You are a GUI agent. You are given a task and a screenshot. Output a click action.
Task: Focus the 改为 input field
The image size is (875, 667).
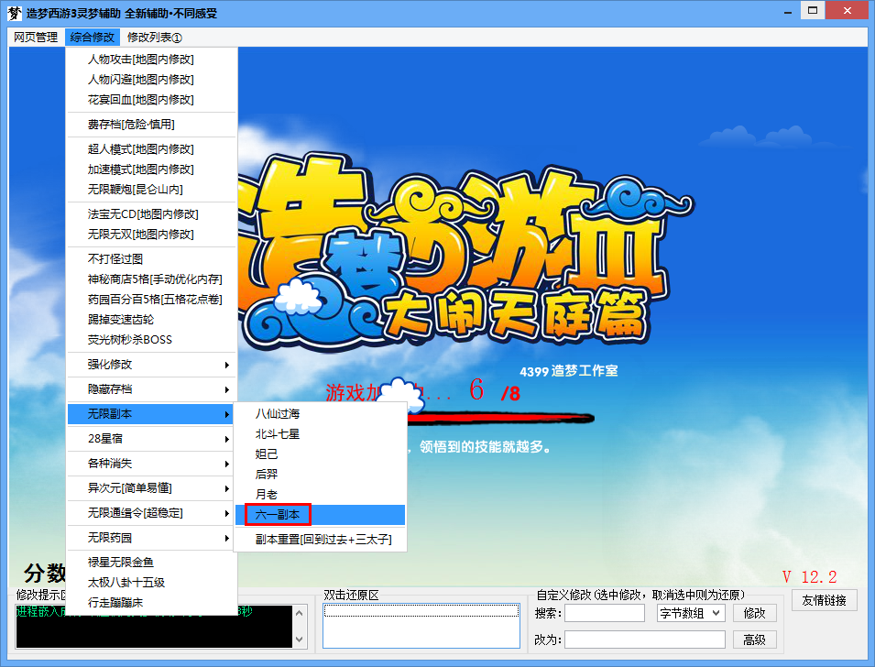pyautogui.click(x=645, y=640)
